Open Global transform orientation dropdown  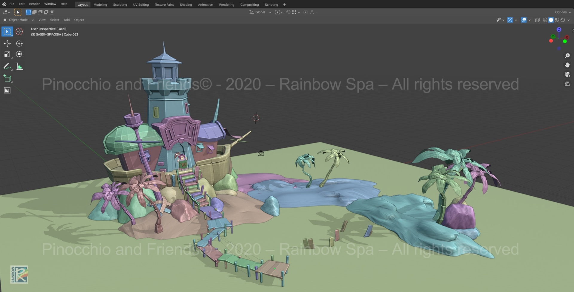pos(260,12)
